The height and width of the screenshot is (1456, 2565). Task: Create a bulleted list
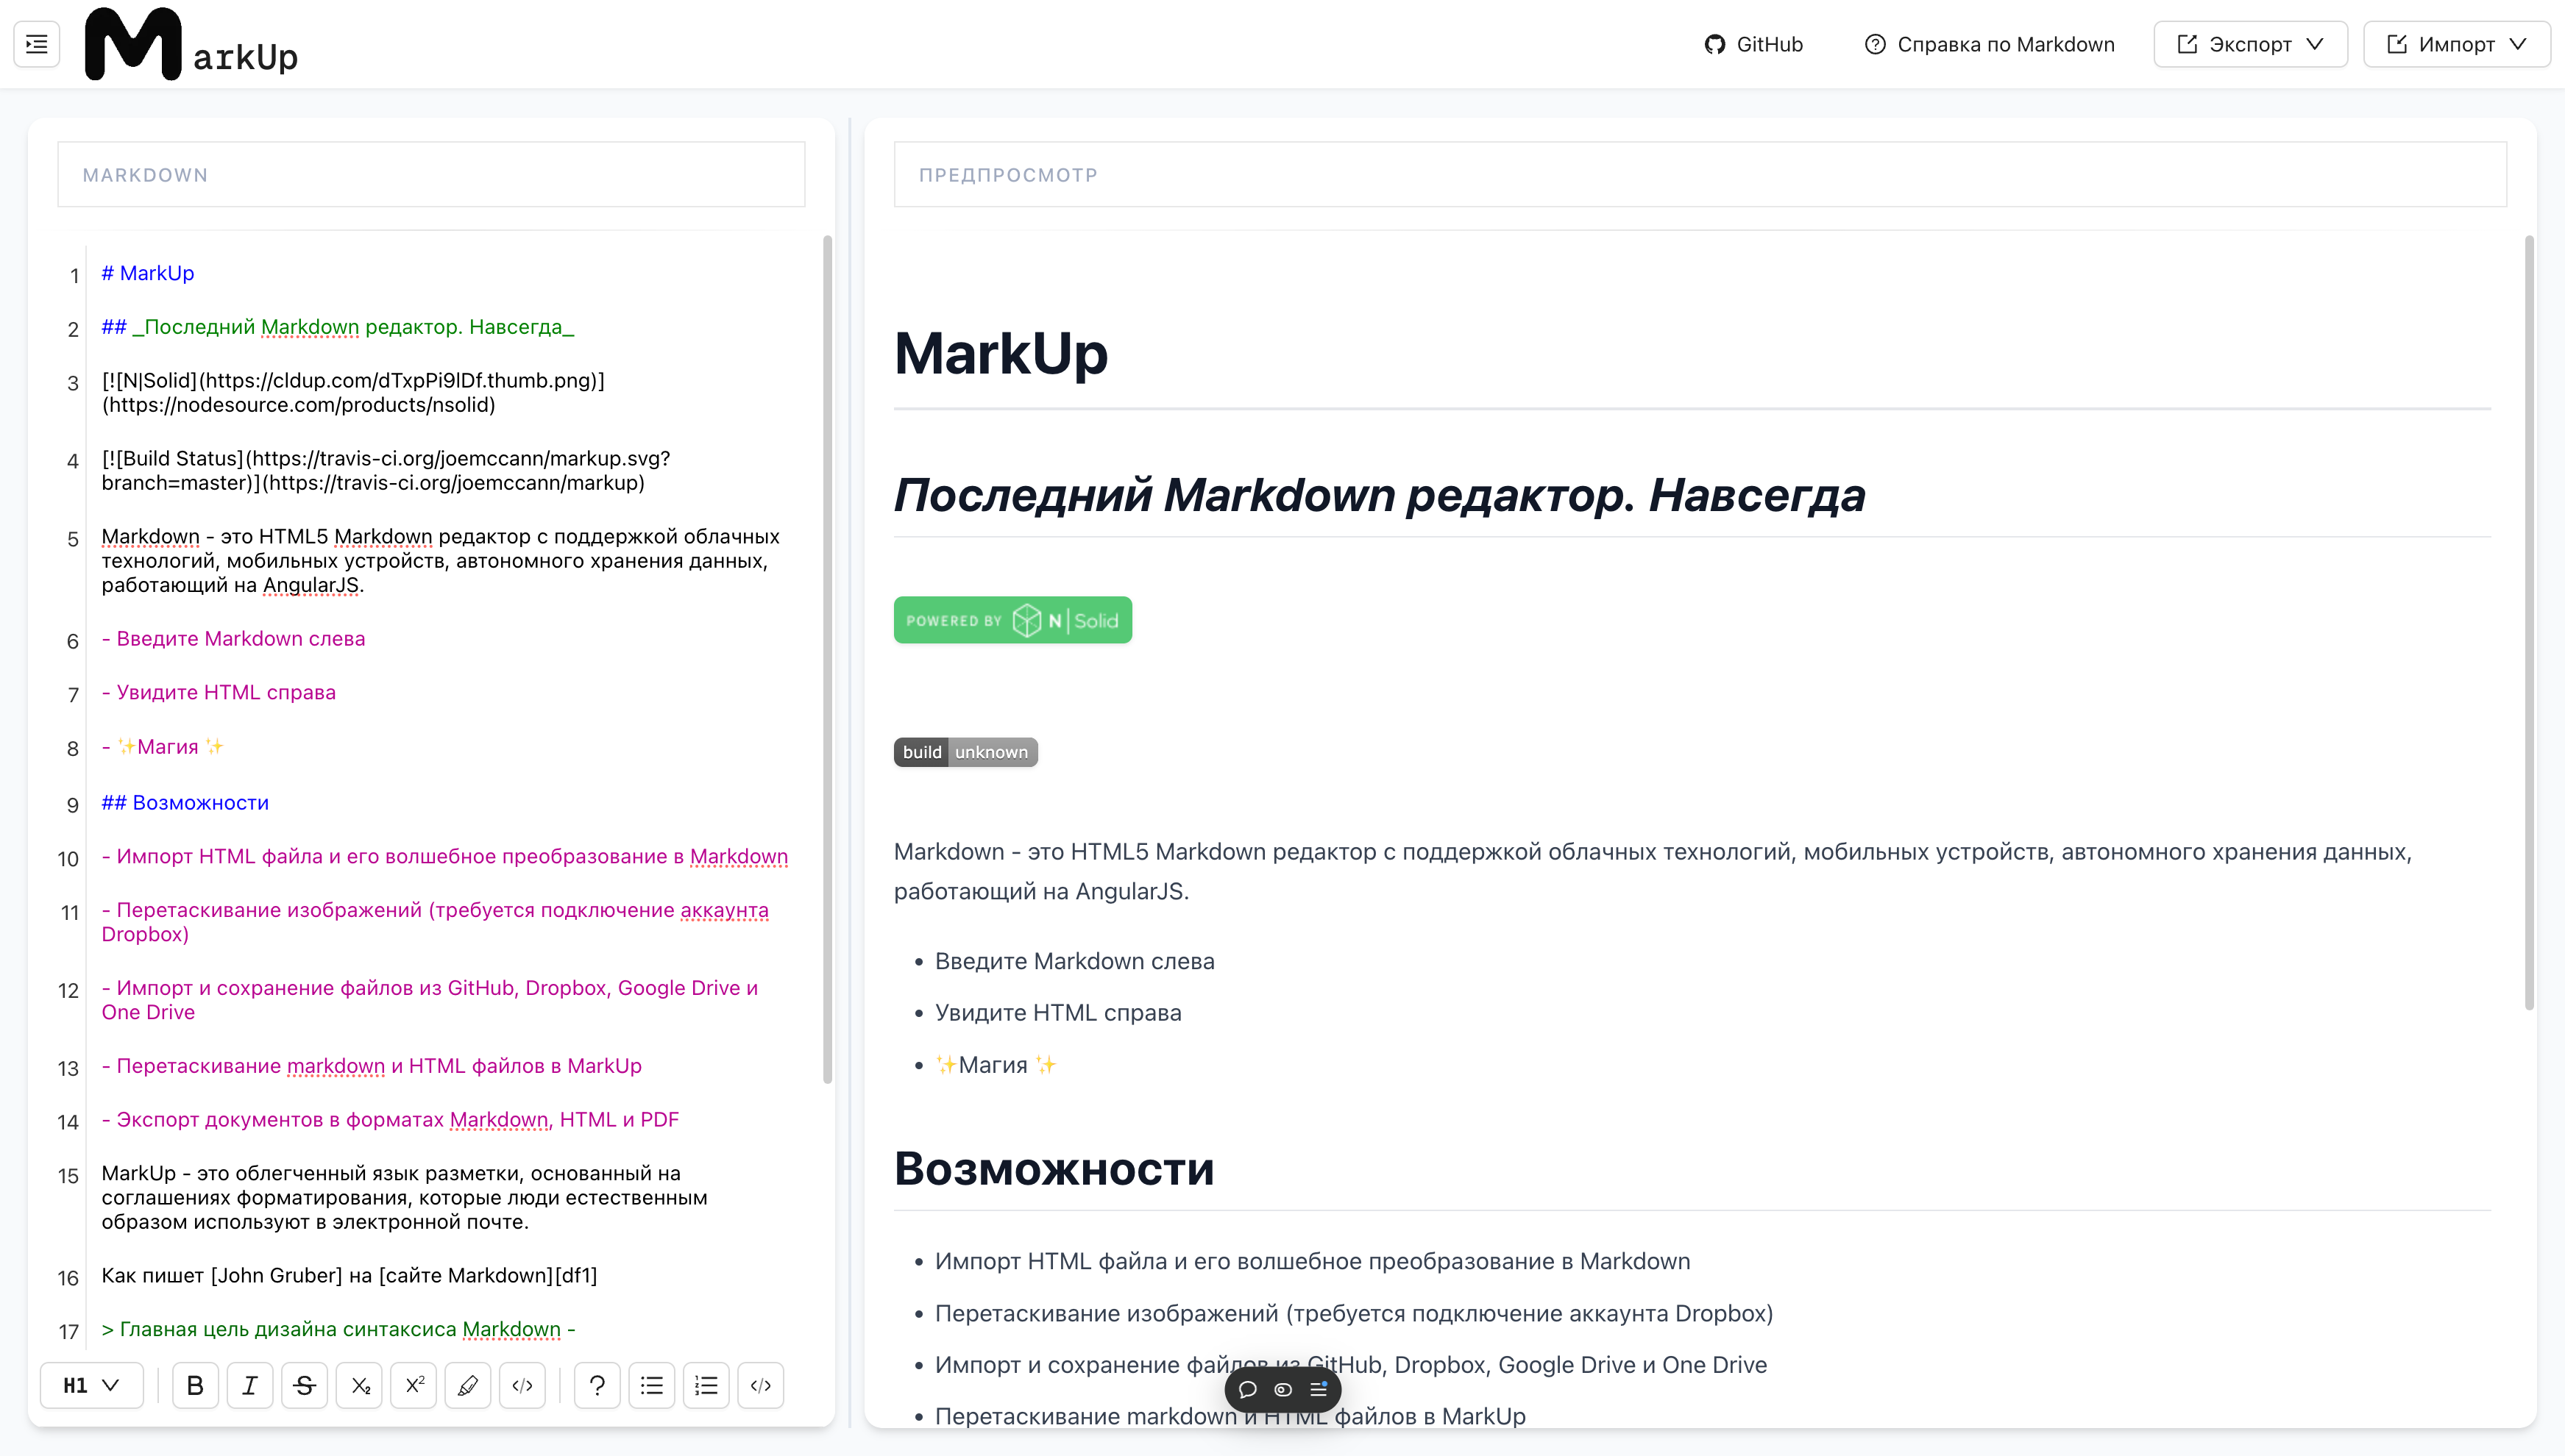click(651, 1385)
